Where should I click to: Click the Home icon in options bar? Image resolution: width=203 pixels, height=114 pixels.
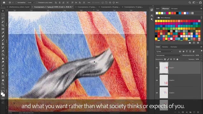[4, 3]
